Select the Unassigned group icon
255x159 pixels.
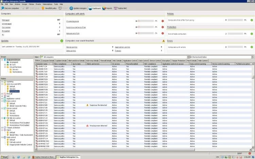pyautogui.click(x=7, y=62)
